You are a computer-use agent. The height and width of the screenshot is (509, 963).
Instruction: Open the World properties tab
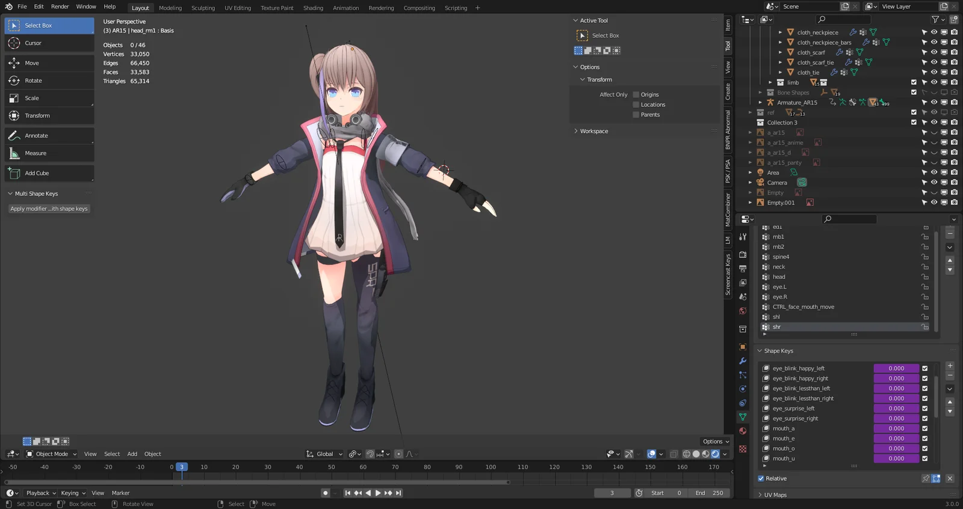click(x=743, y=311)
